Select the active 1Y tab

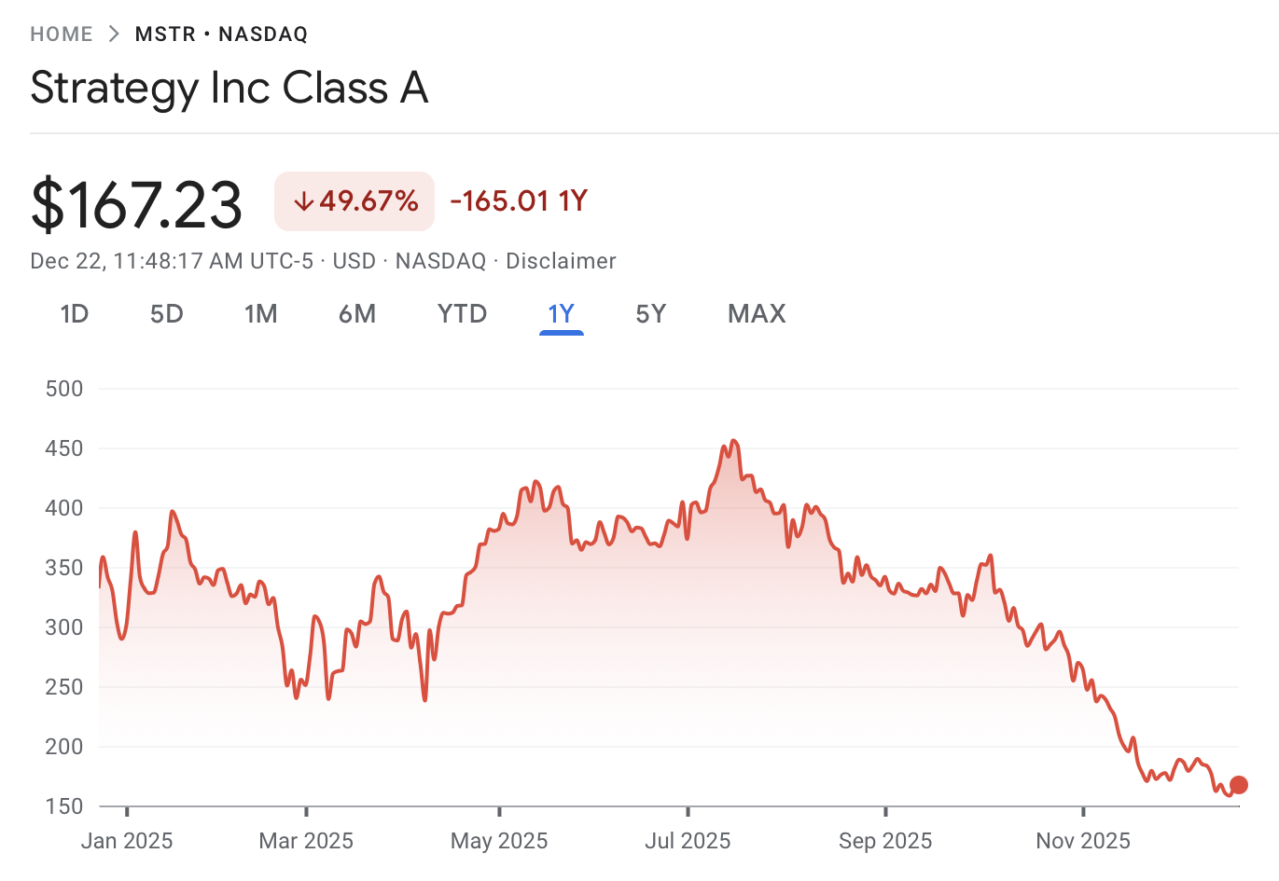[562, 314]
